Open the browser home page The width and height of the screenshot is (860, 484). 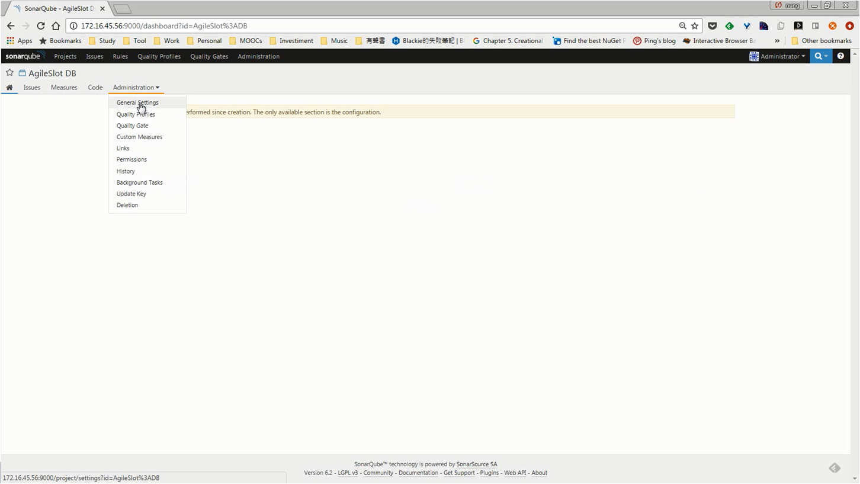tap(56, 26)
